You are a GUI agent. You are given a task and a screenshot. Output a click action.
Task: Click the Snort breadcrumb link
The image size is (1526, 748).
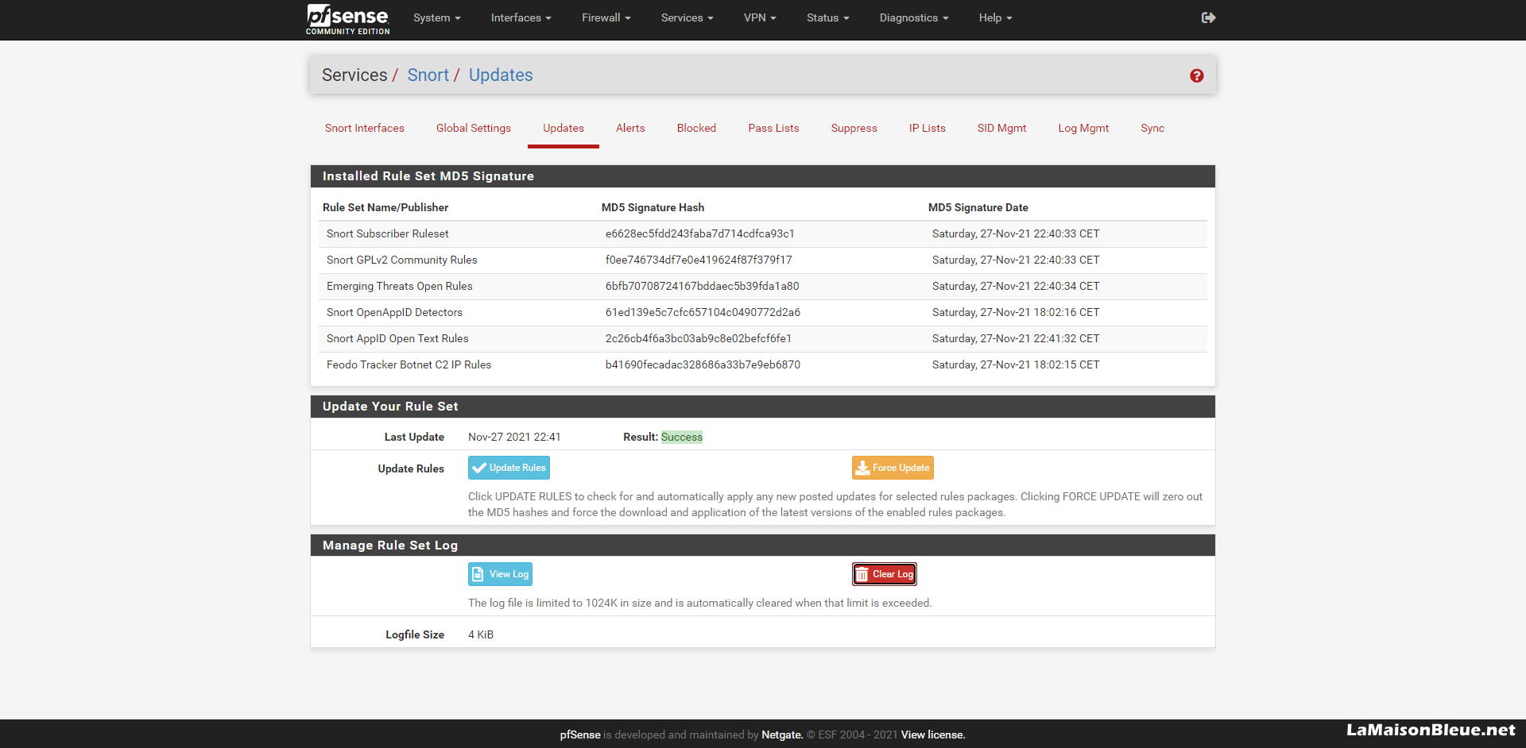[428, 75]
